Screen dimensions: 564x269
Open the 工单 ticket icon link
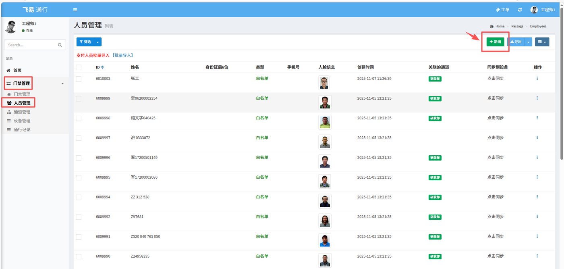coord(502,10)
